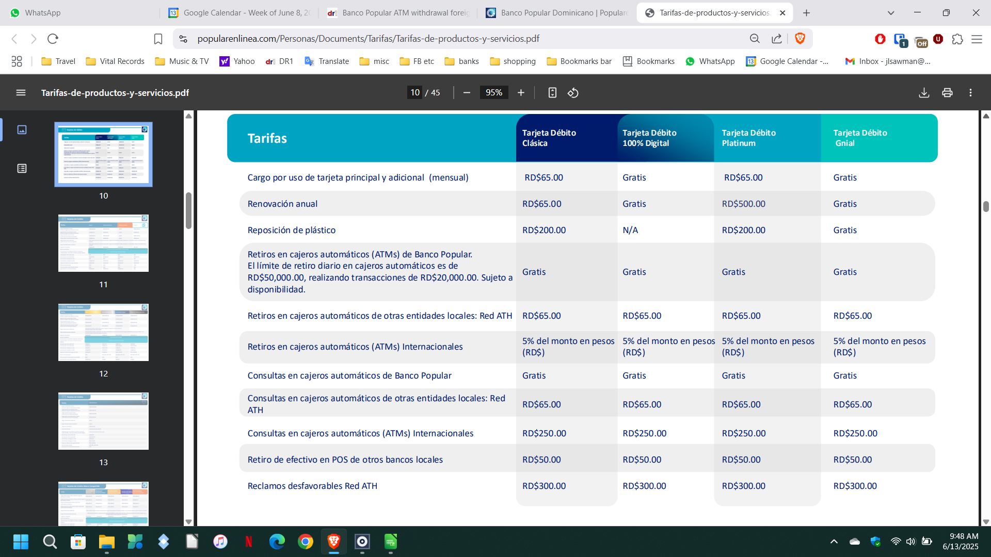
Task: Open Brave Shields icon
Action: (800, 39)
